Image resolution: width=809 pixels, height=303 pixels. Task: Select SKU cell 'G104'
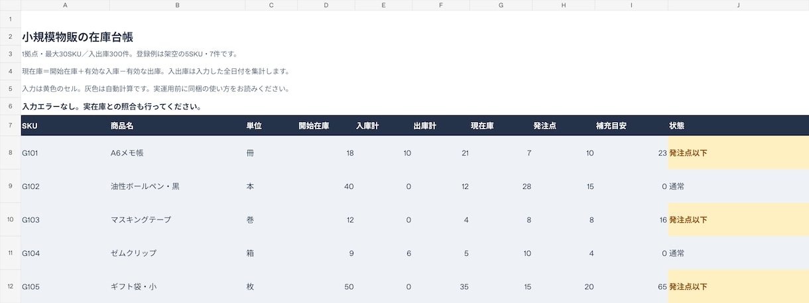65,253
